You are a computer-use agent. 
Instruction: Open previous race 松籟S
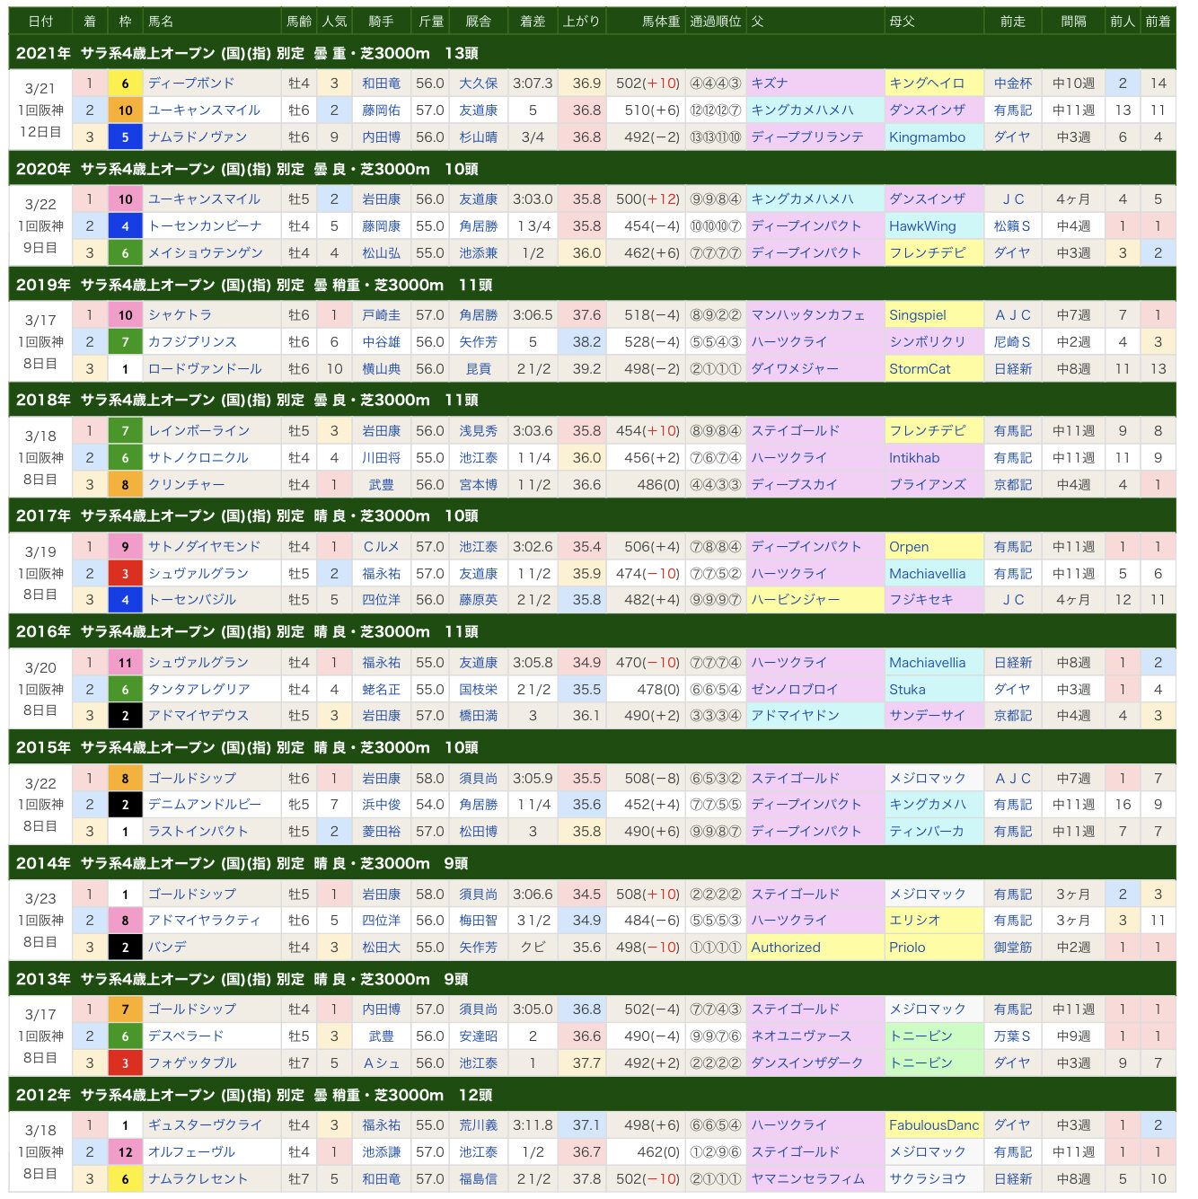tap(1013, 226)
